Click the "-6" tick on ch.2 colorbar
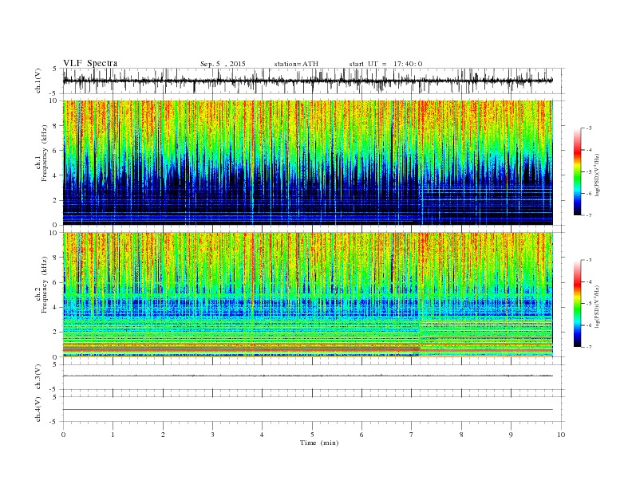The width and height of the screenshot is (632, 488). click(589, 325)
